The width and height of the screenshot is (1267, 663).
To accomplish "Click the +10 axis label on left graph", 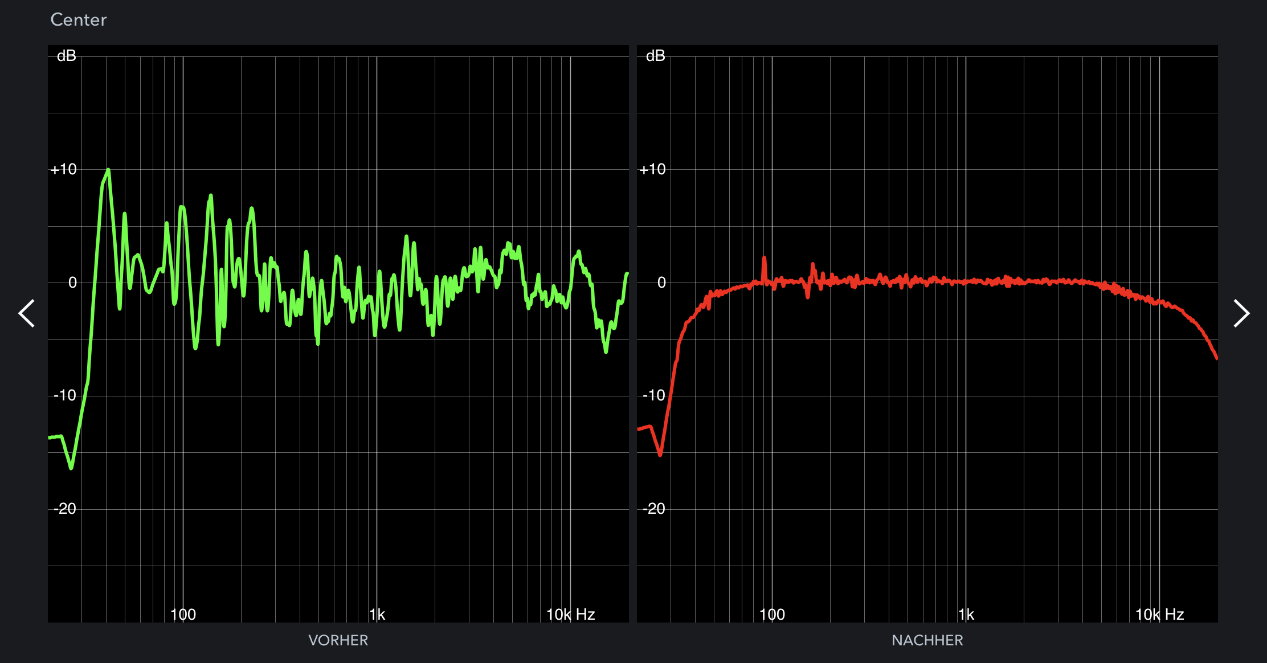I will pos(63,169).
